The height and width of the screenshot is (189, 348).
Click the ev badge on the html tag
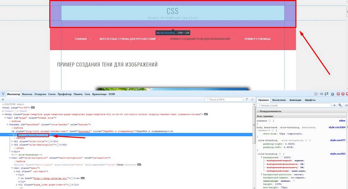33,108
